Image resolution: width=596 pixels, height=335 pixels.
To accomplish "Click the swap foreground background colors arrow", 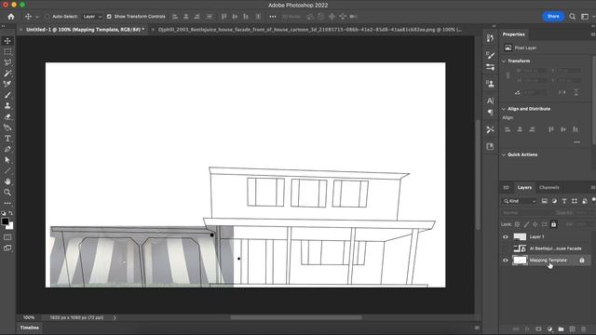I will click(x=11, y=213).
